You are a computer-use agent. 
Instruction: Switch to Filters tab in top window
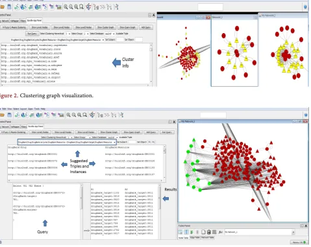[23, 21]
